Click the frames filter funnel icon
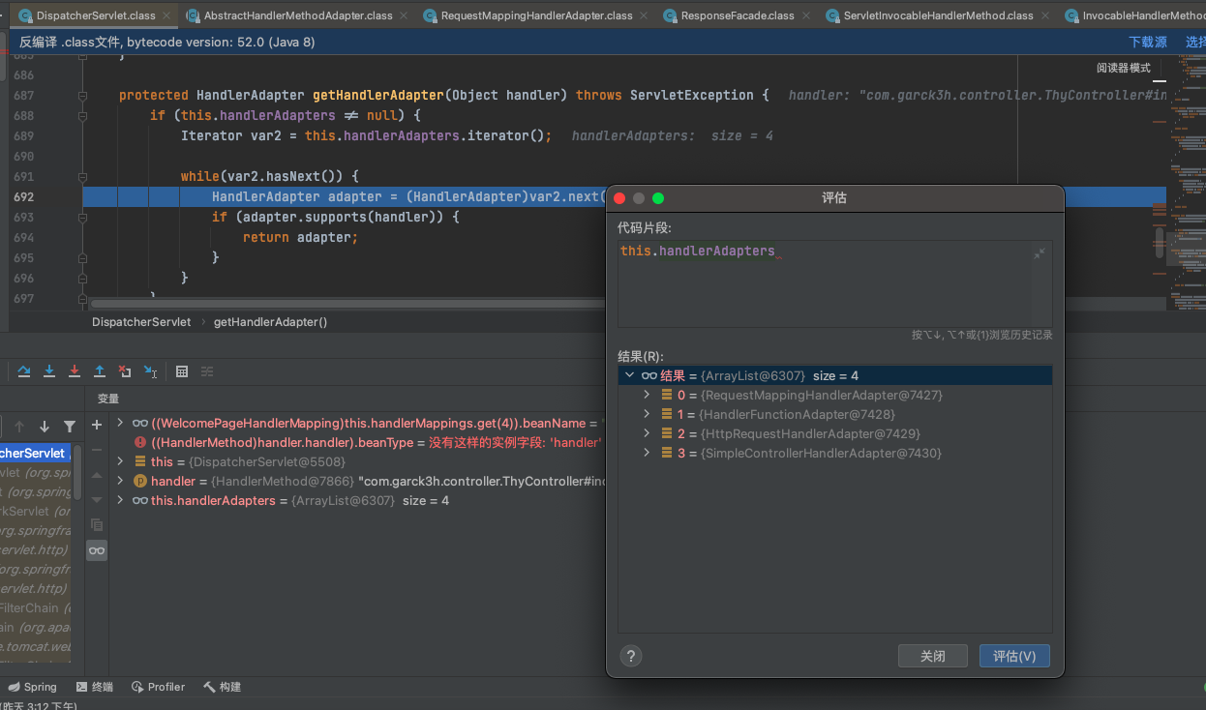 70,427
